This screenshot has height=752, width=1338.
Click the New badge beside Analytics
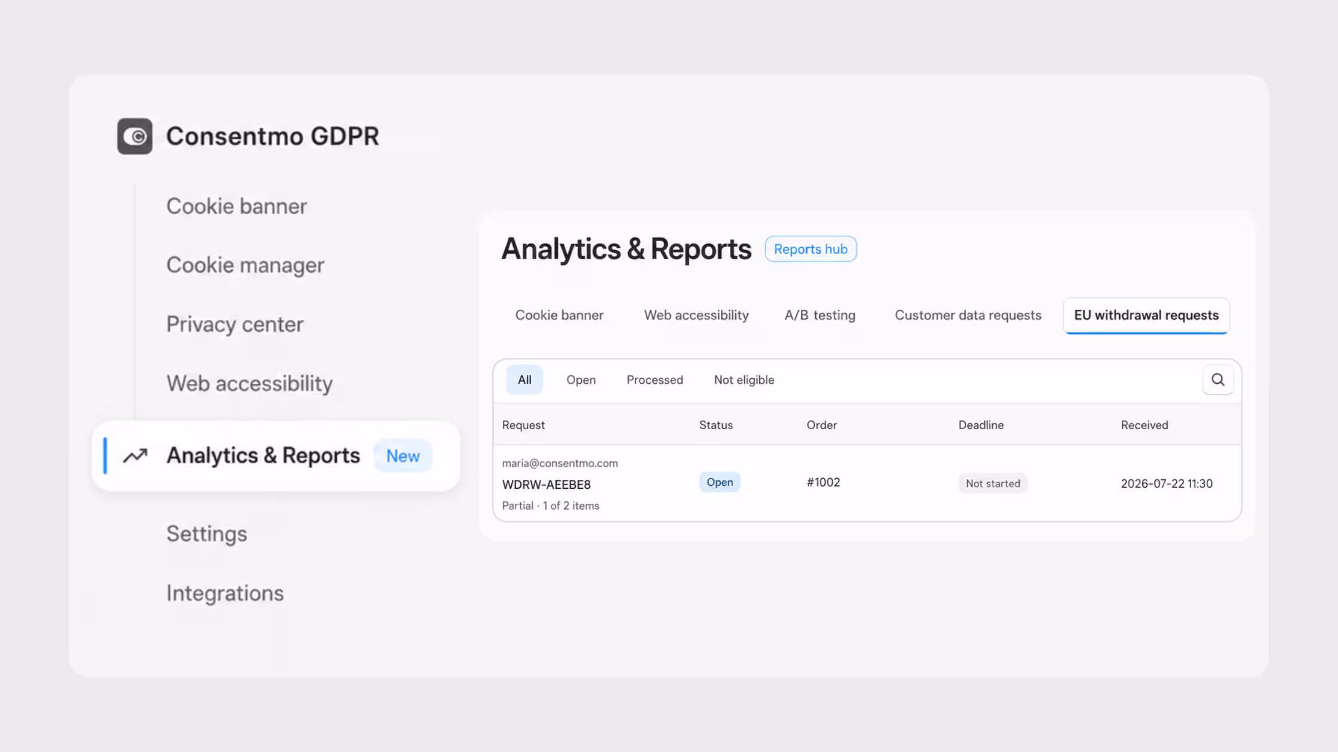pos(403,456)
